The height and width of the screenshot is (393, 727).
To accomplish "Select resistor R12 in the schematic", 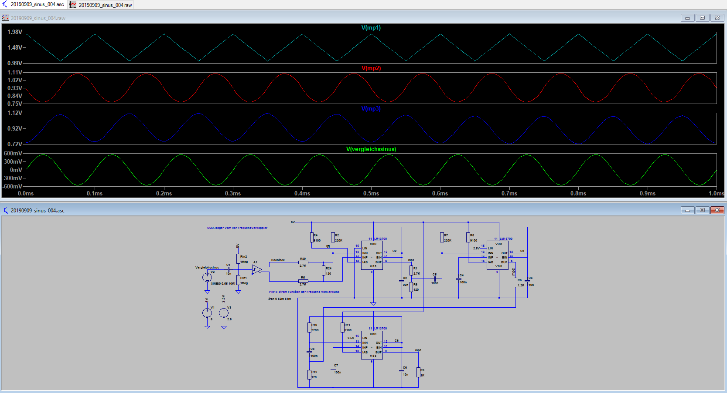I will pos(309,374).
